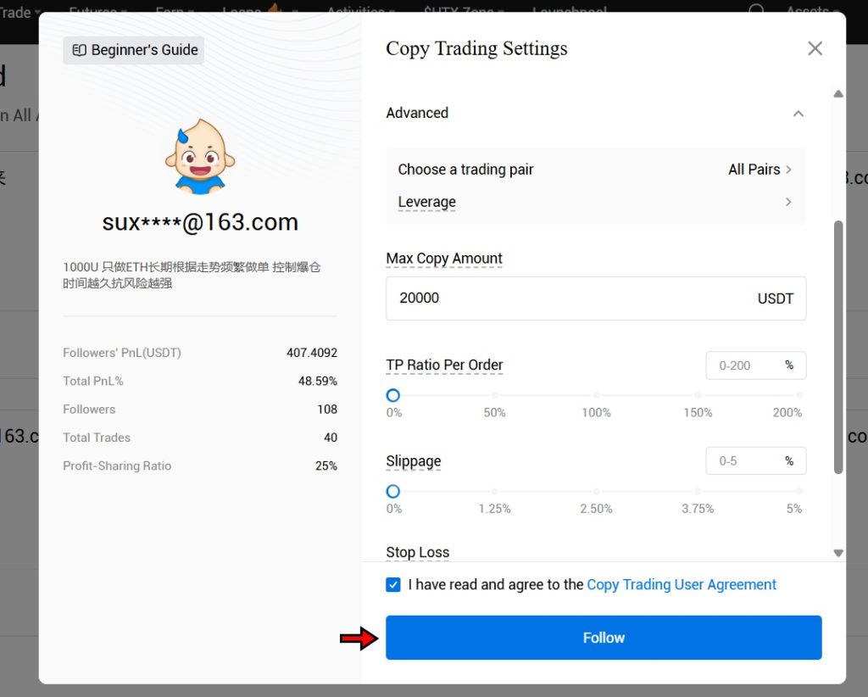Collapse the Advanced section
Screen dimensions: 868x697
(x=798, y=113)
